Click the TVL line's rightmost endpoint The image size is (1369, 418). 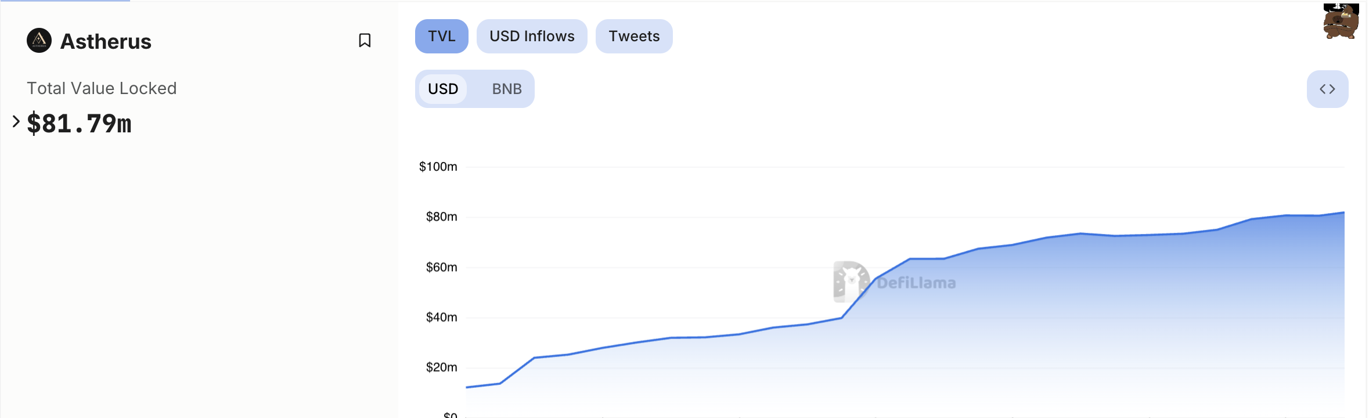pos(1343,212)
